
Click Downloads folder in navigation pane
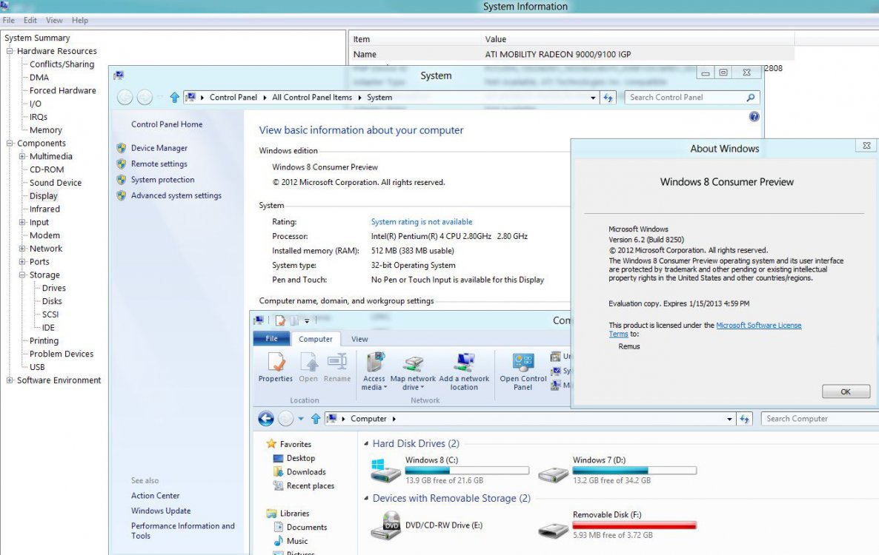coord(278,471)
